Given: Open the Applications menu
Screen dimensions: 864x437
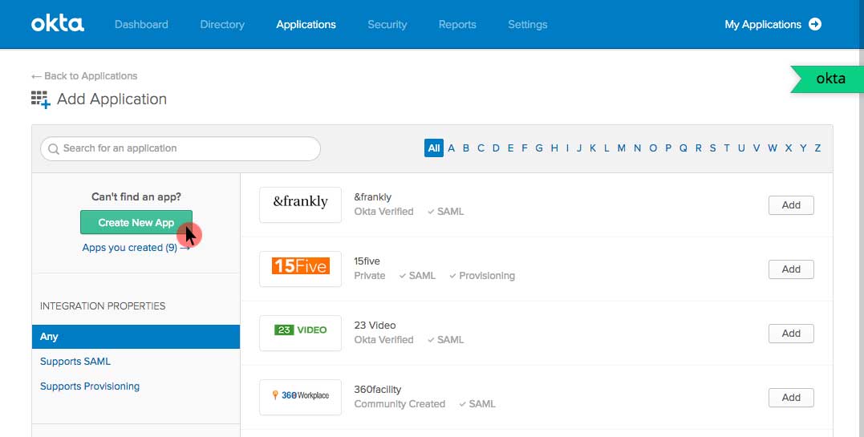Looking at the screenshot, I should click(306, 24).
